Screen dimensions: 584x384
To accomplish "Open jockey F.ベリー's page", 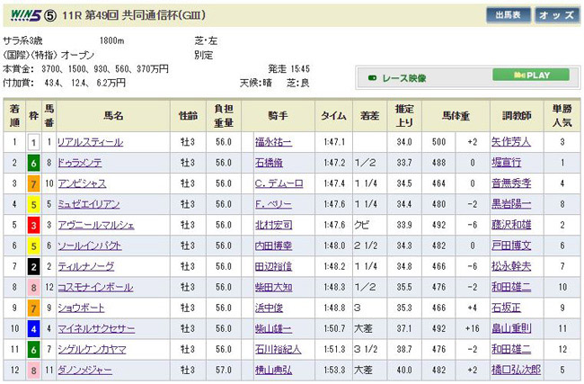I will coord(274,204).
